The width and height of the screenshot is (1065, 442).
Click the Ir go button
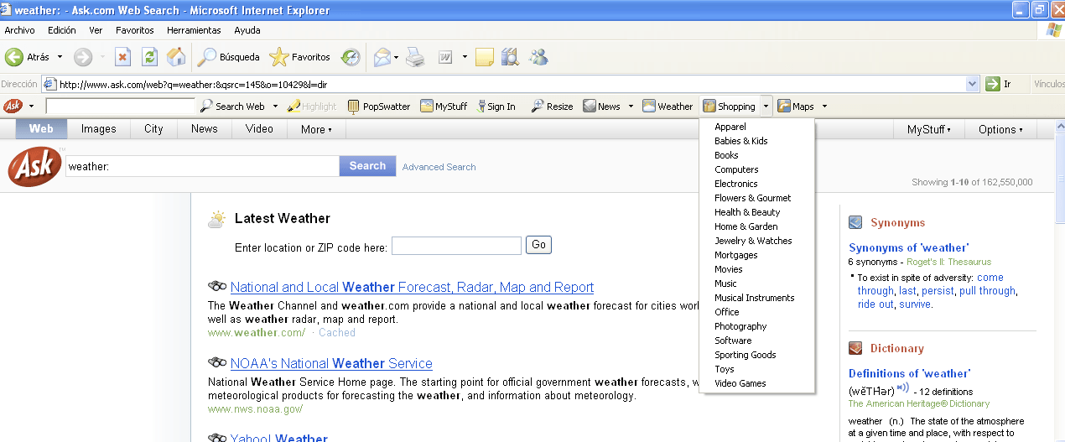[998, 84]
